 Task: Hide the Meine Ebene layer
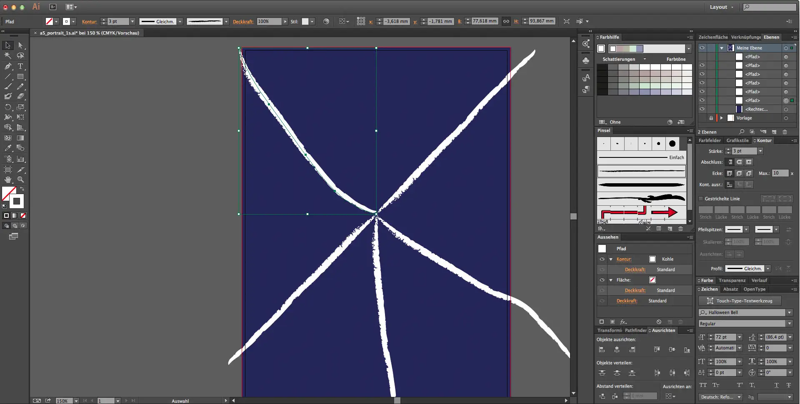(x=702, y=48)
